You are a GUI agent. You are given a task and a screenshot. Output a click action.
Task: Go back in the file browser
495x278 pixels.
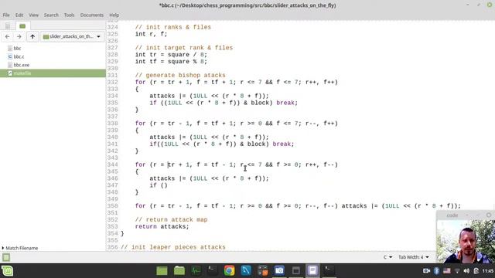(7, 36)
